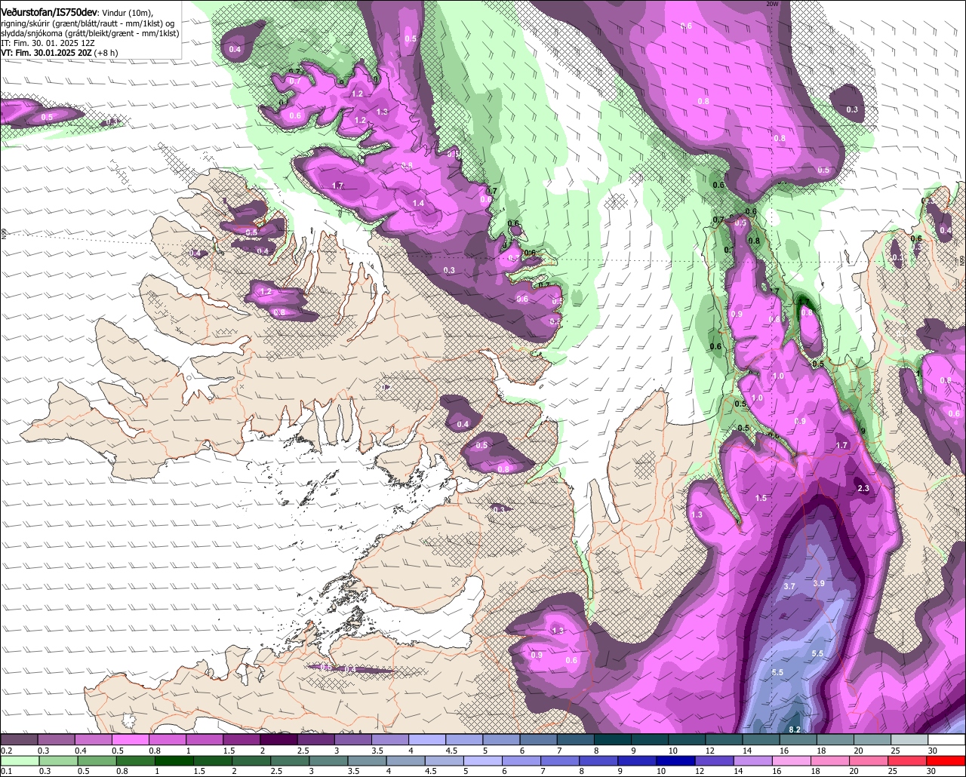Viewport: 966px width, 777px height.
Task: Select the navy blue rain-scale swatch starting at 10
Action: 675,760
